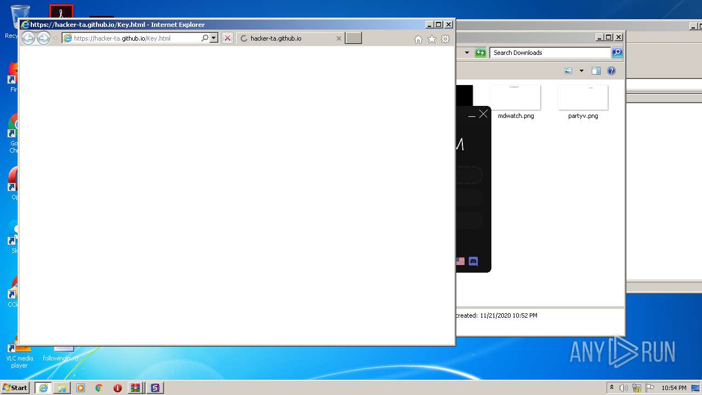Click the WinRAR taskbar icon
Viewport: 702px width, 395px height.
pos(135,388)
